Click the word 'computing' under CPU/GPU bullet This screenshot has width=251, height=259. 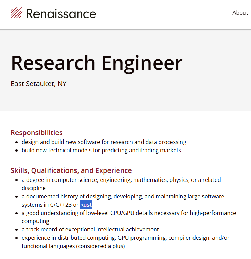(x=35, y=221)
